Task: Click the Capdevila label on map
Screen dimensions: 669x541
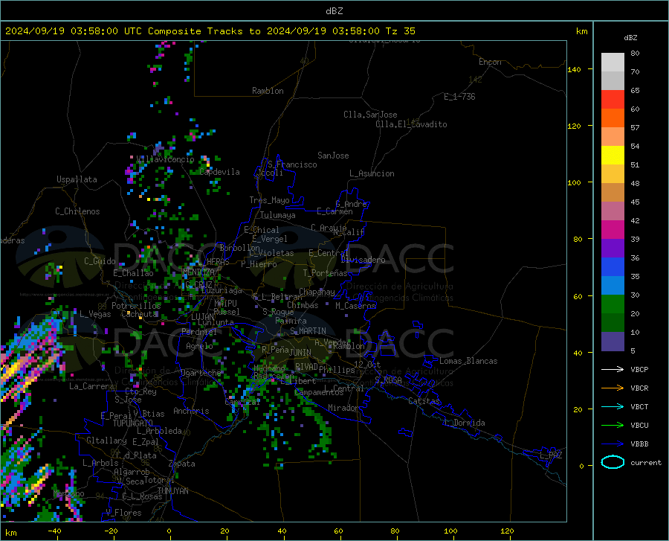Action: pos(220,172)
